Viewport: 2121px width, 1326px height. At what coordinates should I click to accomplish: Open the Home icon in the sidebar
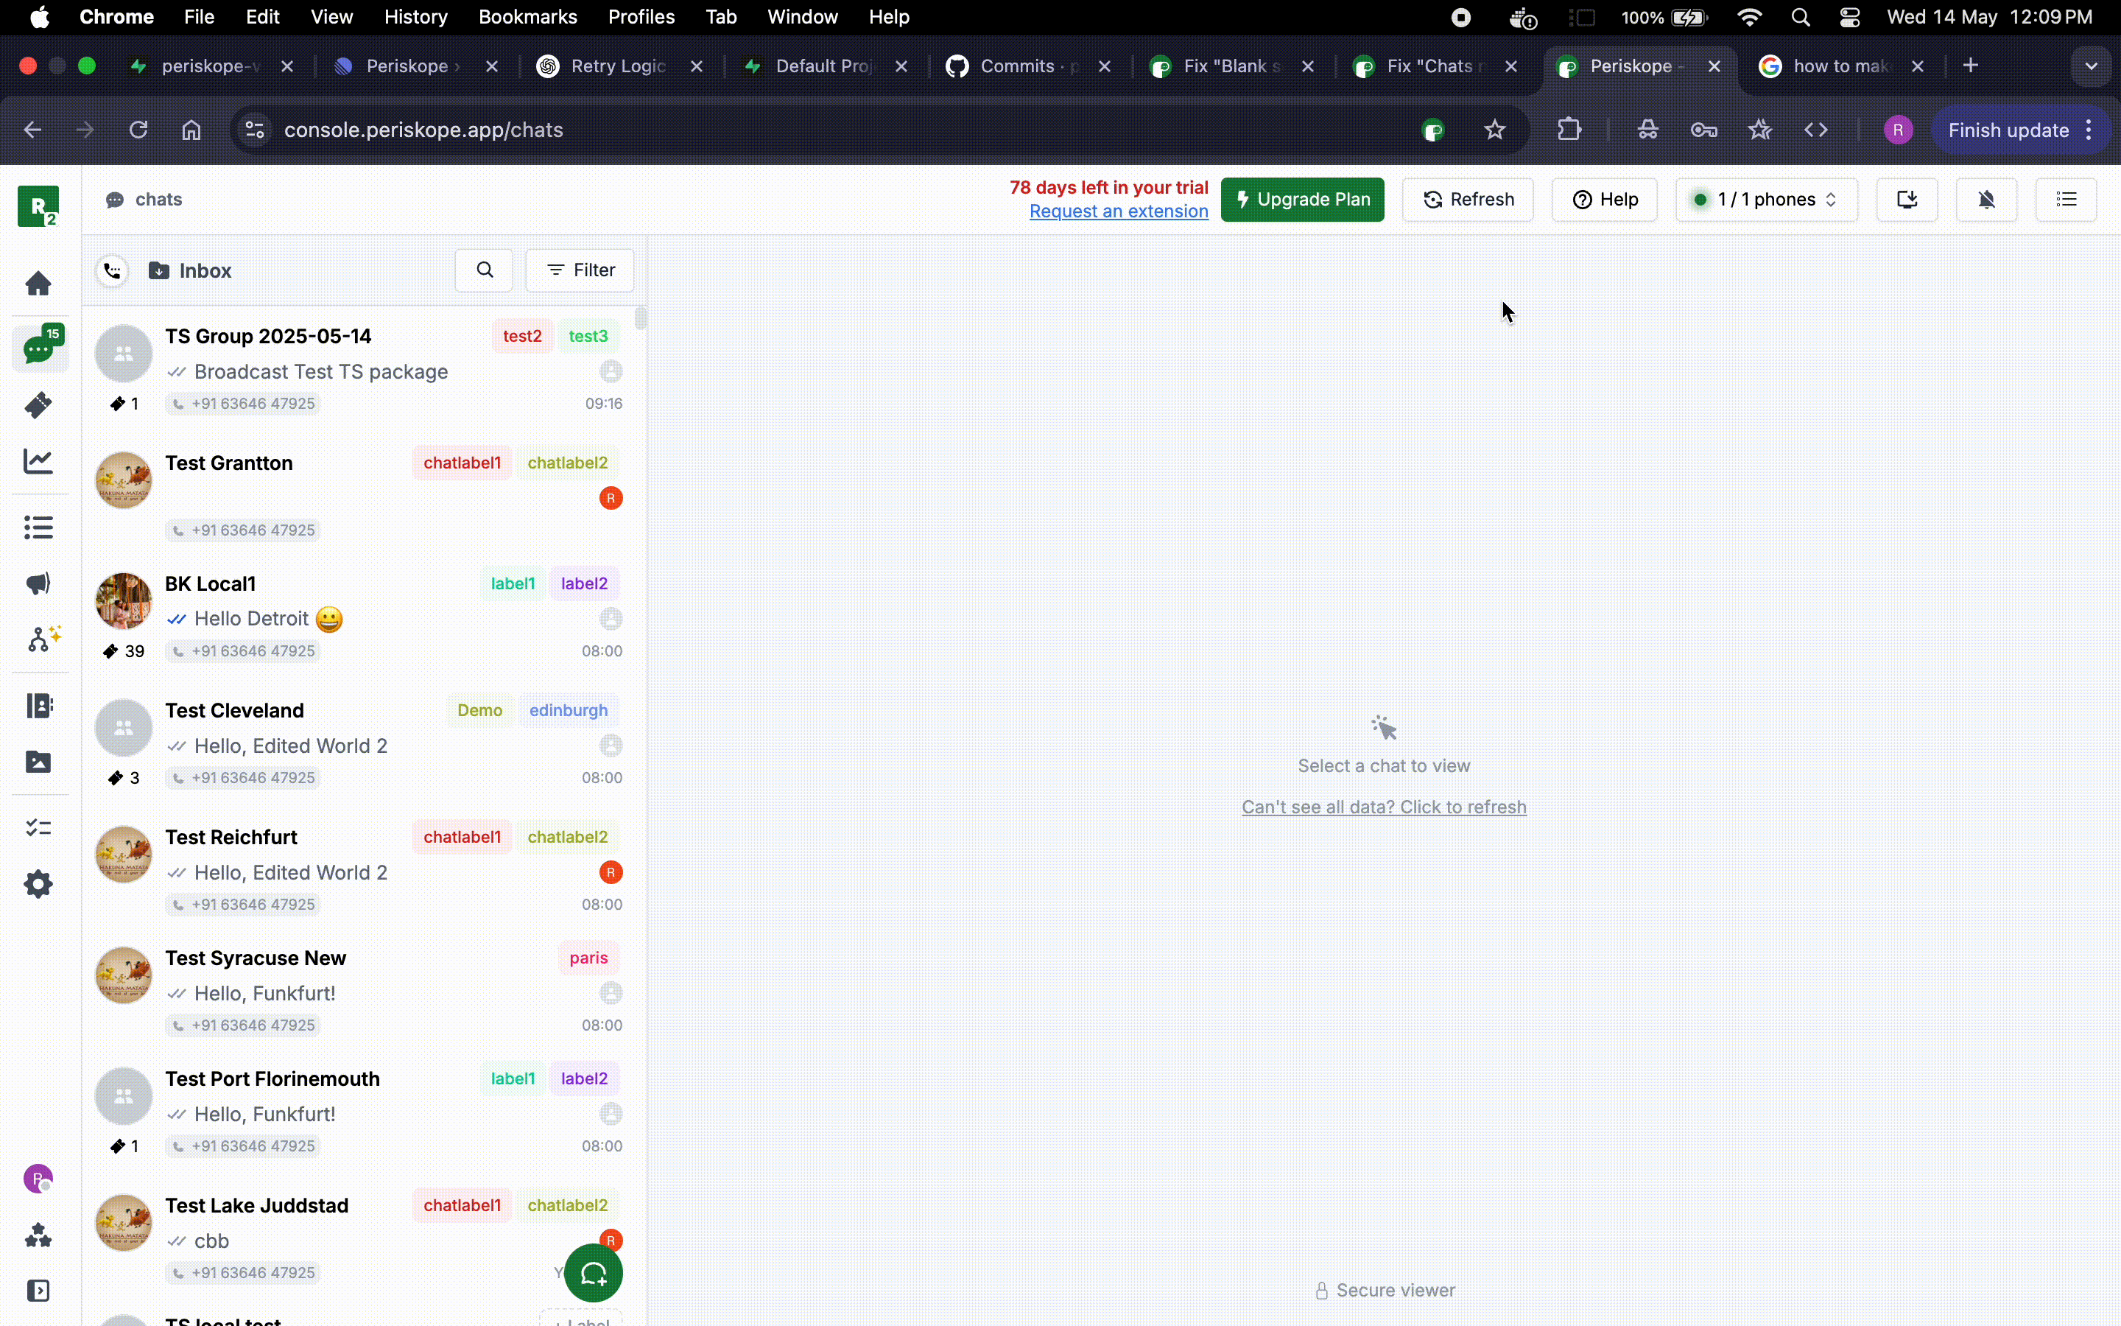tap(38, 284)
